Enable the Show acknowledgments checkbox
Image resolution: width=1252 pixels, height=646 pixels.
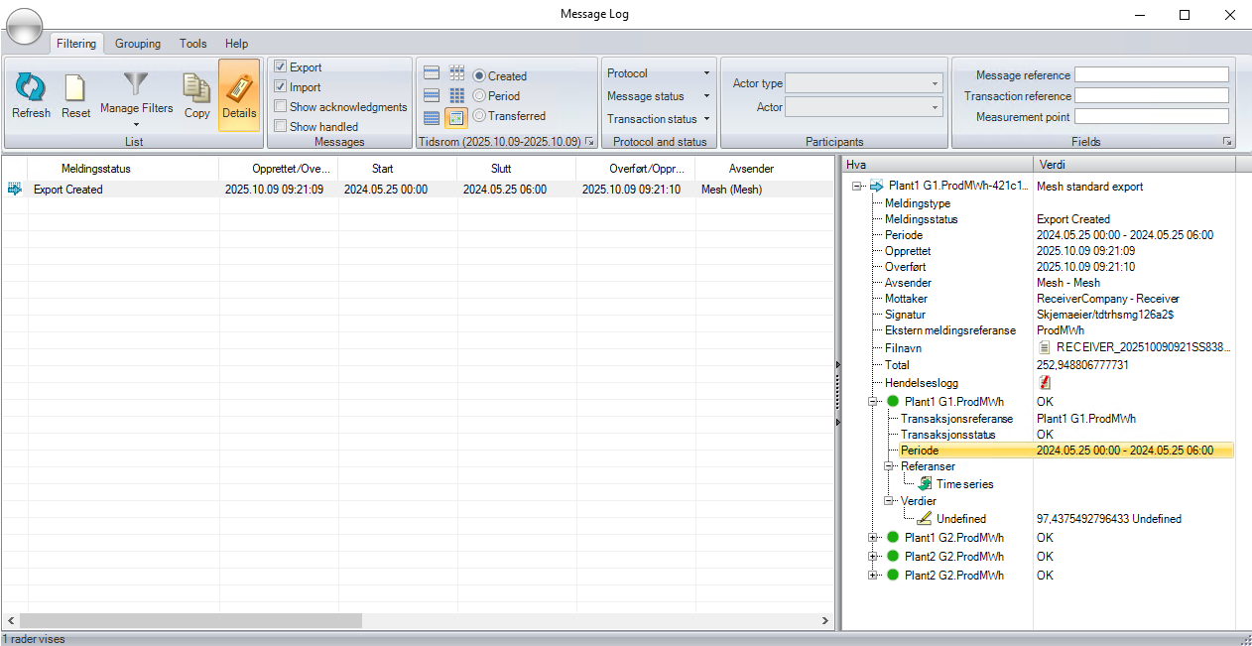coord(281,106)
